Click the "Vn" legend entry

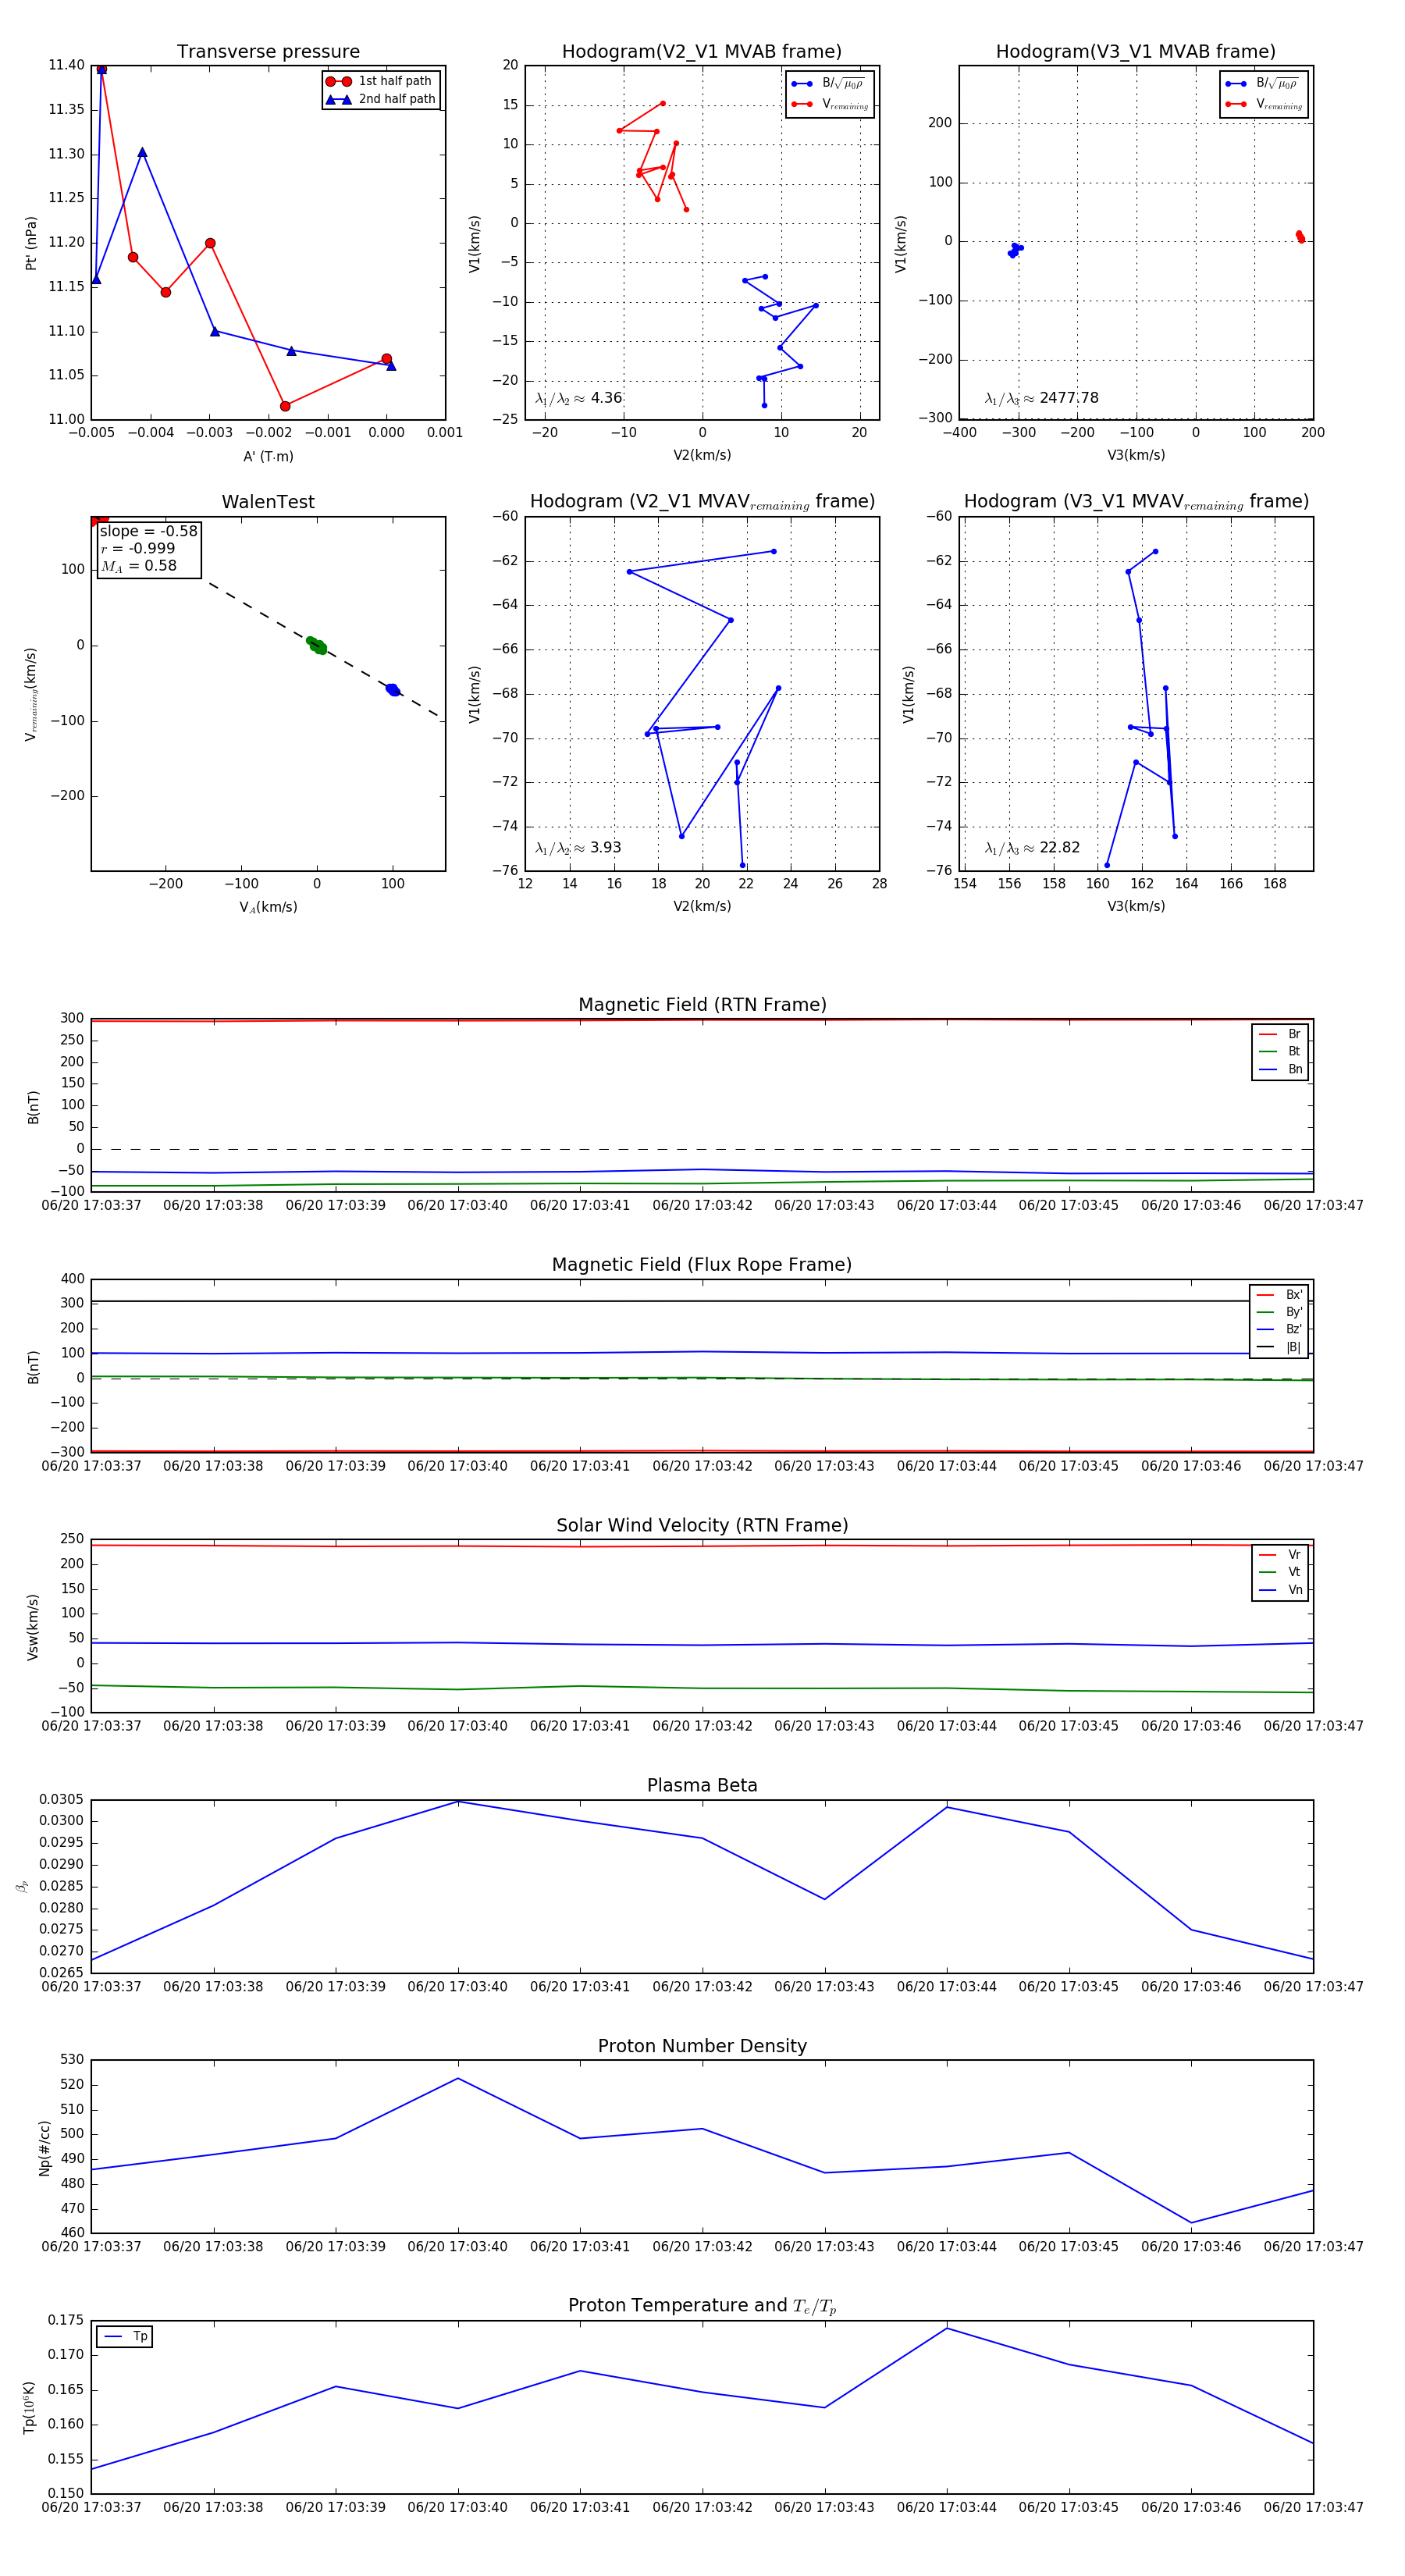click(x=1281, y=1590)
